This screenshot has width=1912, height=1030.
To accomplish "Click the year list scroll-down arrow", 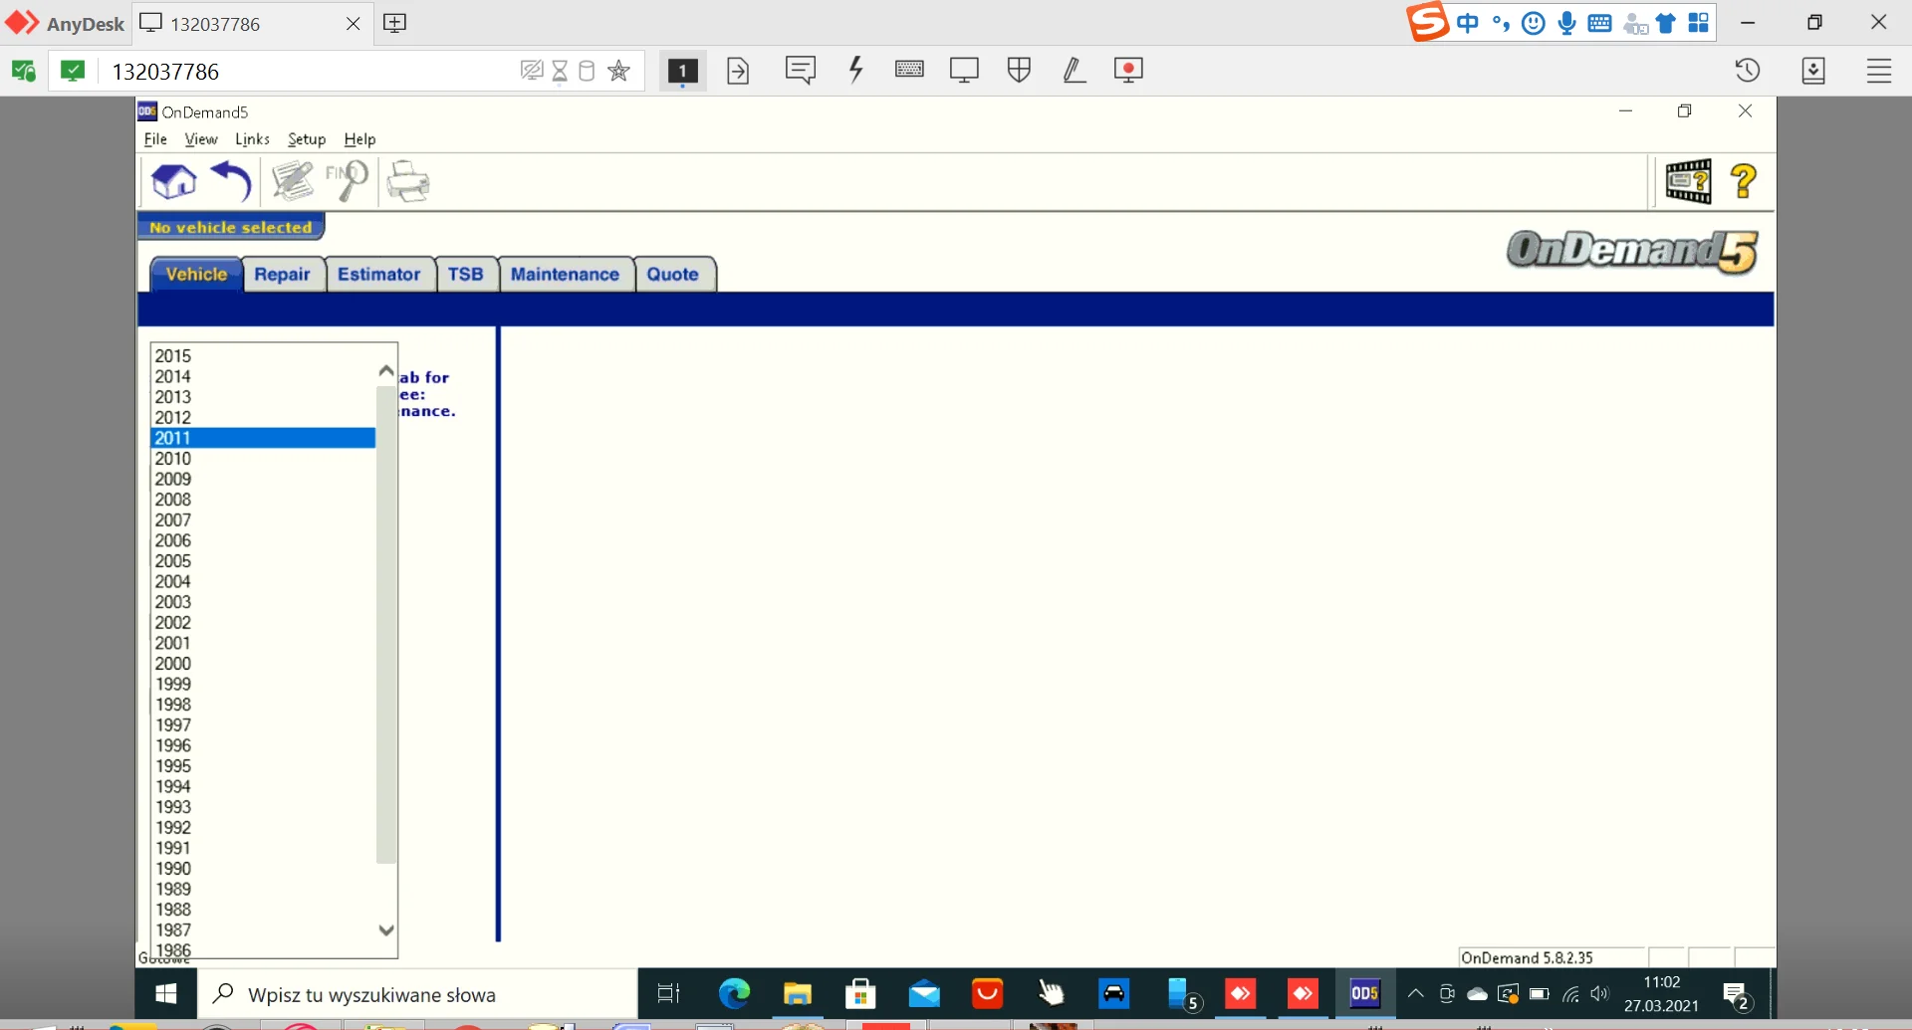I will pos(386,930).
